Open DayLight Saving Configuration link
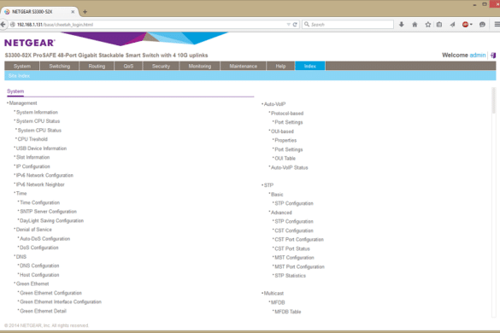Viewport: 500px width, 333px height. [51, 220]
